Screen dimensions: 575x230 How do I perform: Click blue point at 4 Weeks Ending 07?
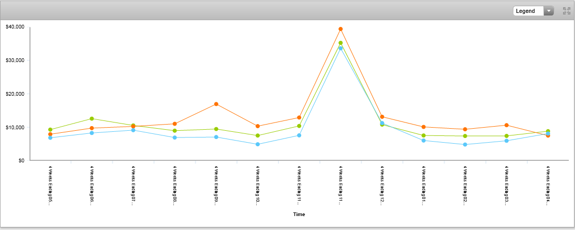[x=133, y=130]
